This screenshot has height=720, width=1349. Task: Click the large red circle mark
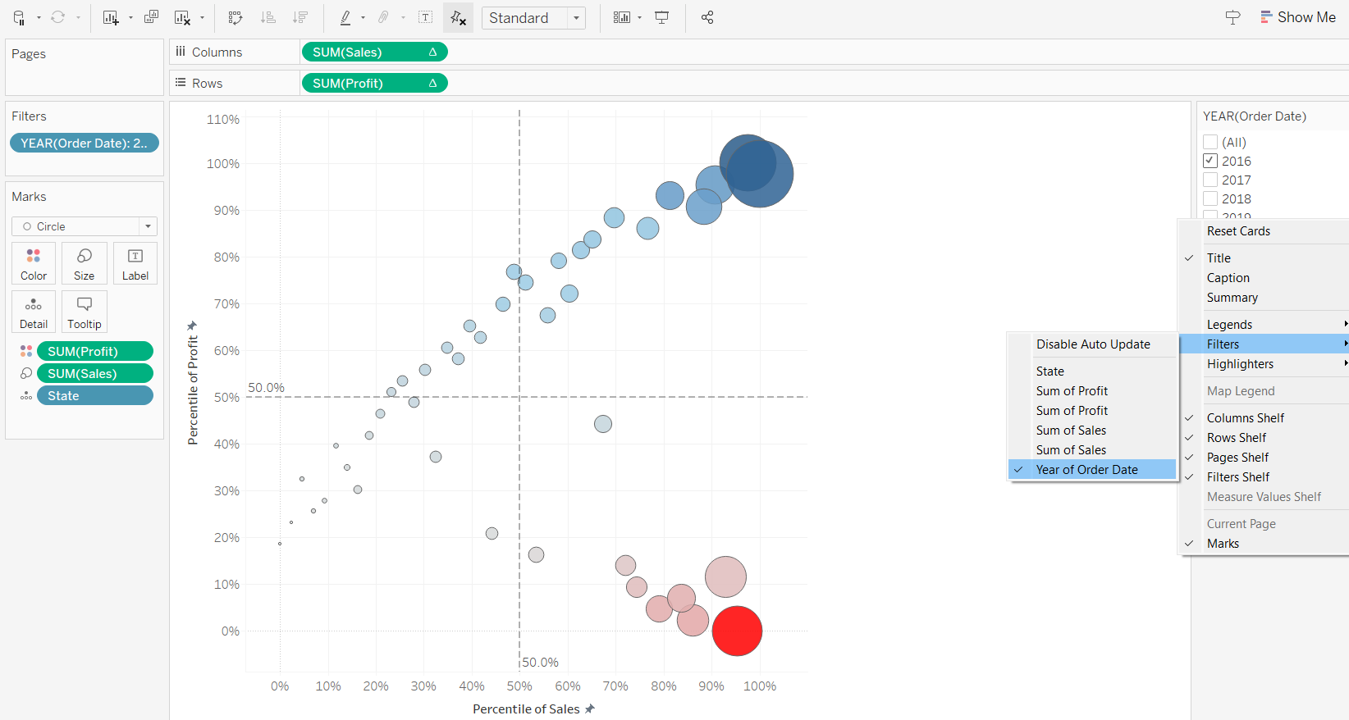pyautogui.click(x=737, y=631)
